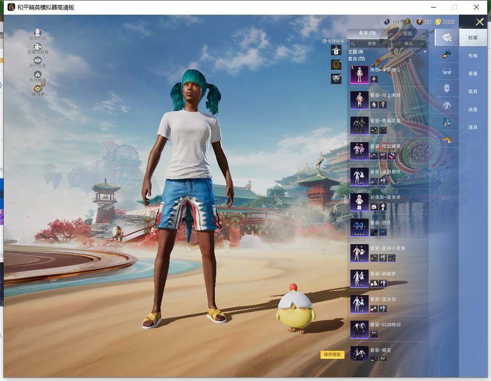Close the wardrobe with the X button
Screen dimensions: 491x381
pos(480,22)
